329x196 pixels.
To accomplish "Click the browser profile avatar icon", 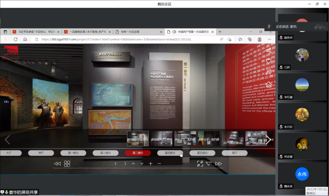I will 259,39.
